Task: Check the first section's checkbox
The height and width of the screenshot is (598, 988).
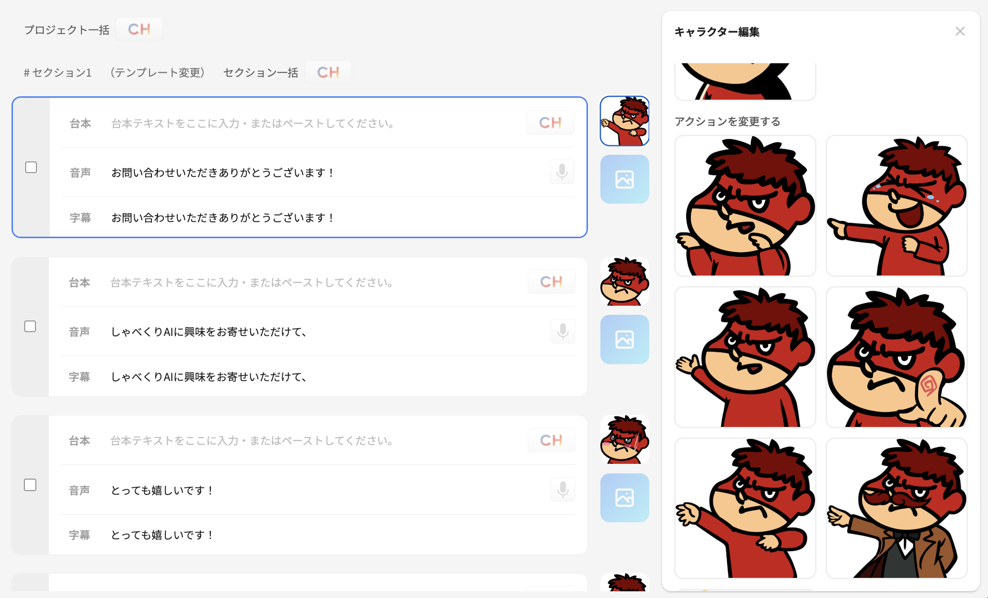Action: pyautogui.click(x=31, y=167)
